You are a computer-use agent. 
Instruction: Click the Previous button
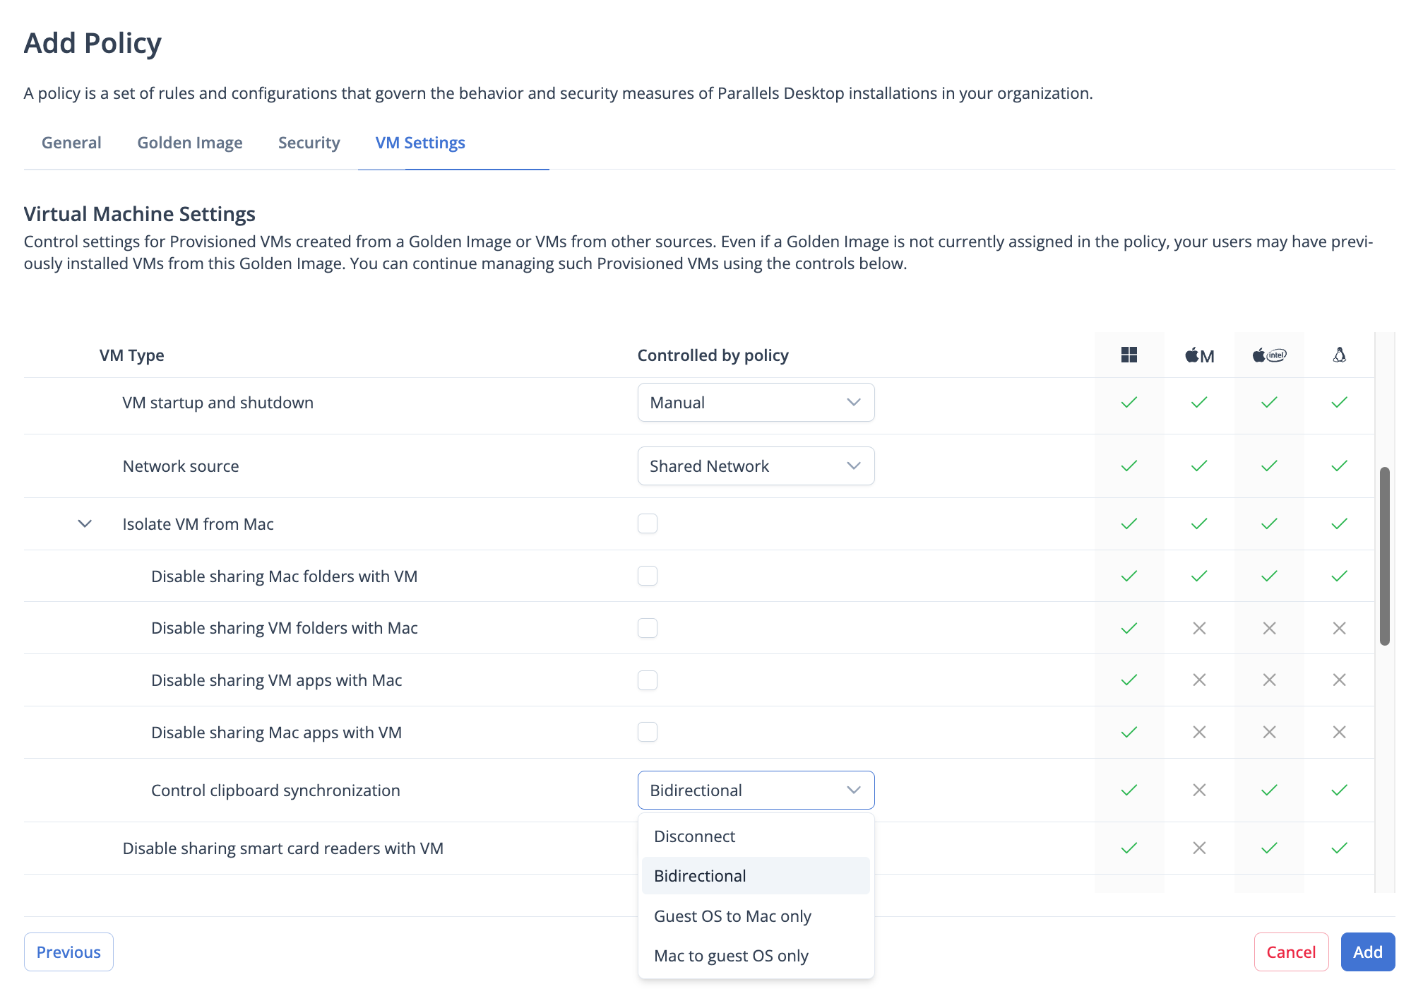point(69,952)
